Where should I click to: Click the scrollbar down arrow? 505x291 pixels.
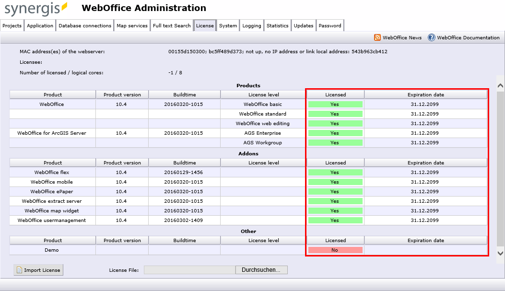(x=500, y=254)
